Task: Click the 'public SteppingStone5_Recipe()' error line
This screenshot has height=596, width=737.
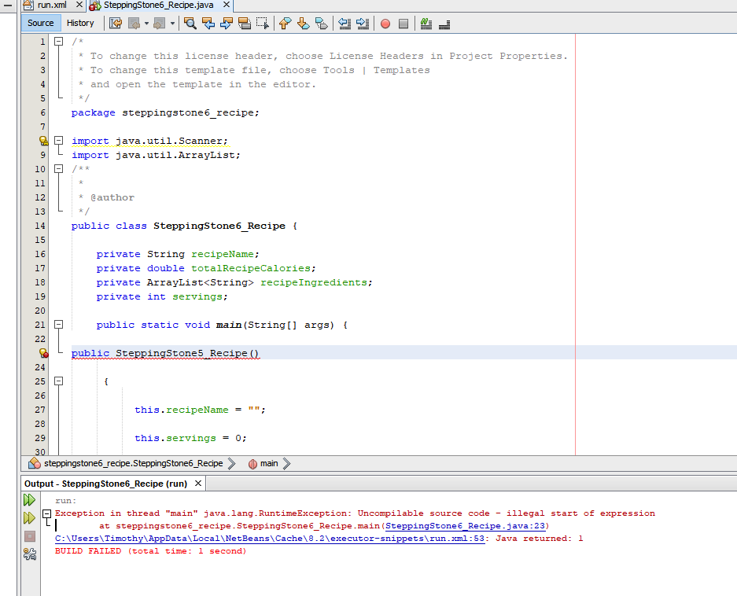Action: click(165, 353)
